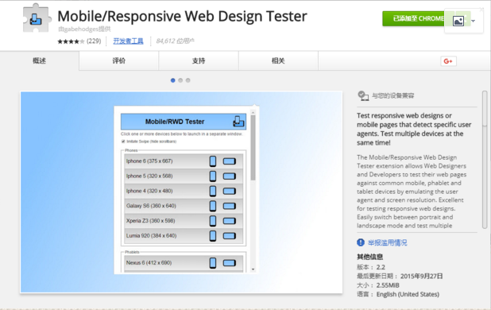Image resolution: width=491 pixels, height=310 pixels.
Task: Click the popup scroll down arrow
Action: [253, 269]
